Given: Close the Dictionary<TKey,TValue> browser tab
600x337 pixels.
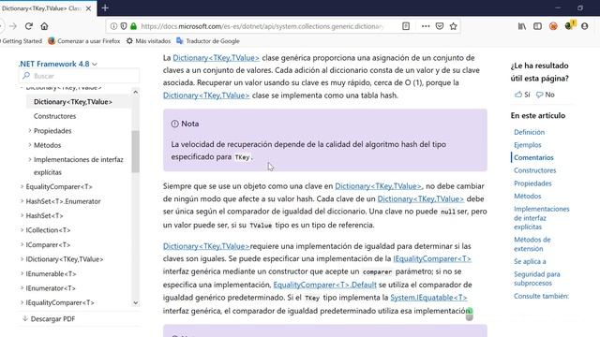Looking at the screenshot, I should click(88, 8).
